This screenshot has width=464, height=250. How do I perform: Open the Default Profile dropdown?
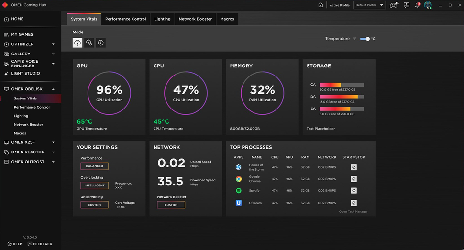click(x=369, y=5)
